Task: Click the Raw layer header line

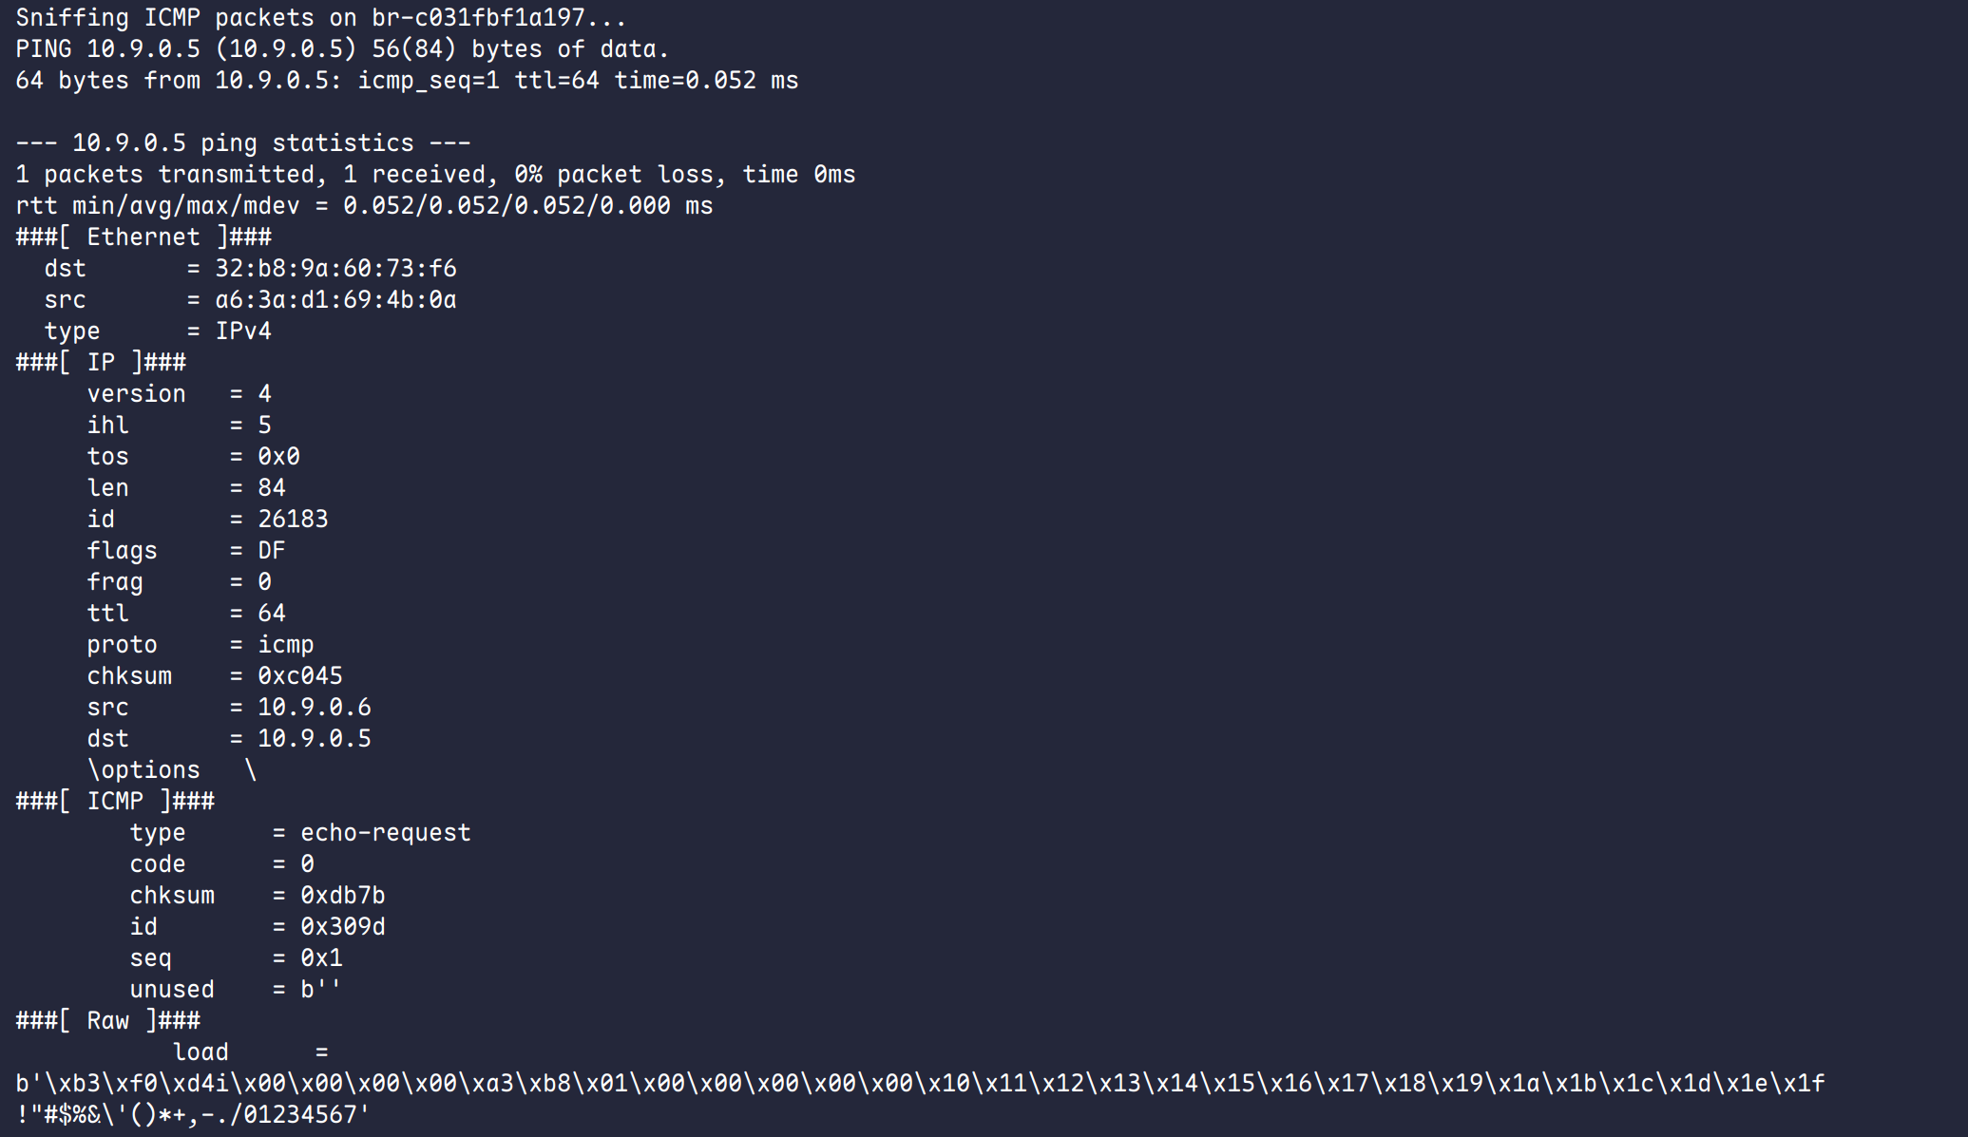Action: (107, 1020)
